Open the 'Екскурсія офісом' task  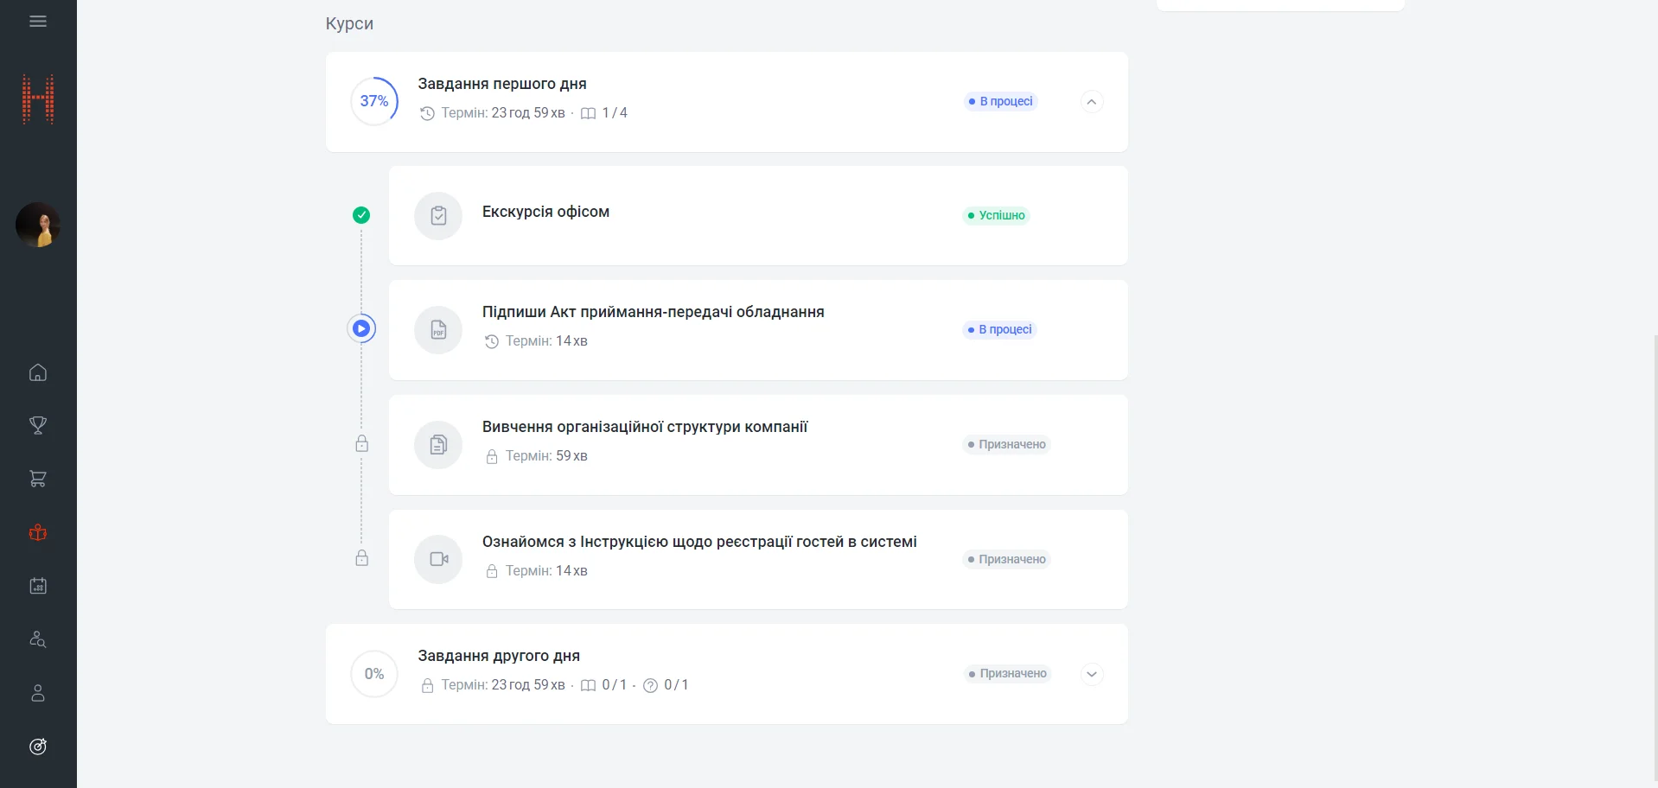pyautogui.click(x=545, y=213)
